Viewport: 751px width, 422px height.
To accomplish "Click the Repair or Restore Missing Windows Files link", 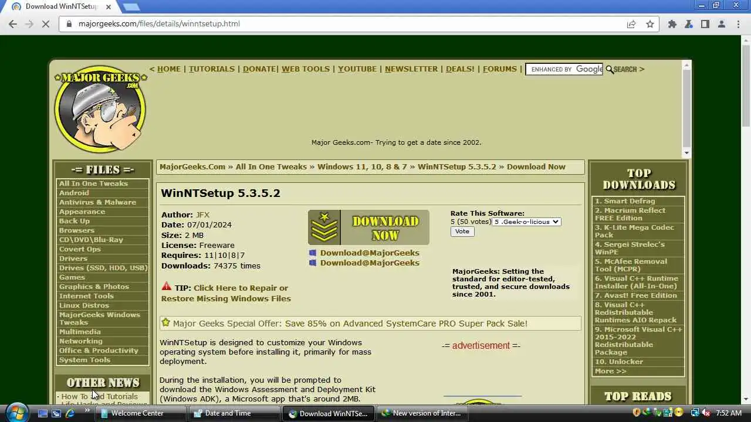I will (226, 293).
